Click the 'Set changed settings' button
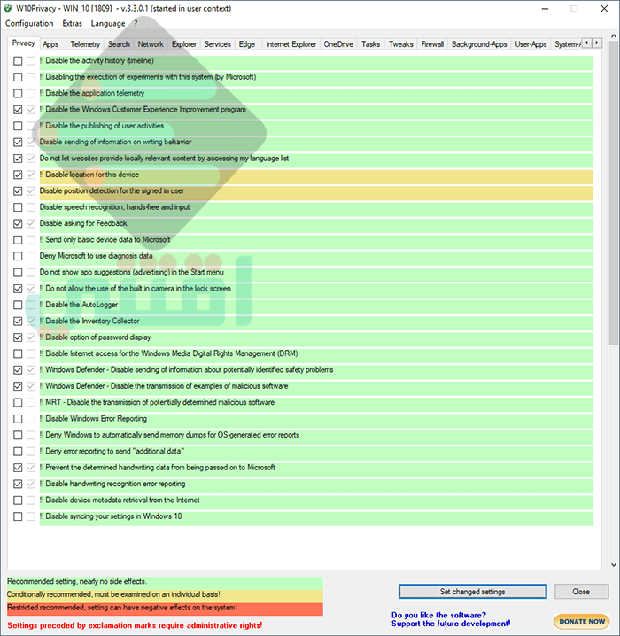This screenshot has width=620, height=636. tap(472, 592)
